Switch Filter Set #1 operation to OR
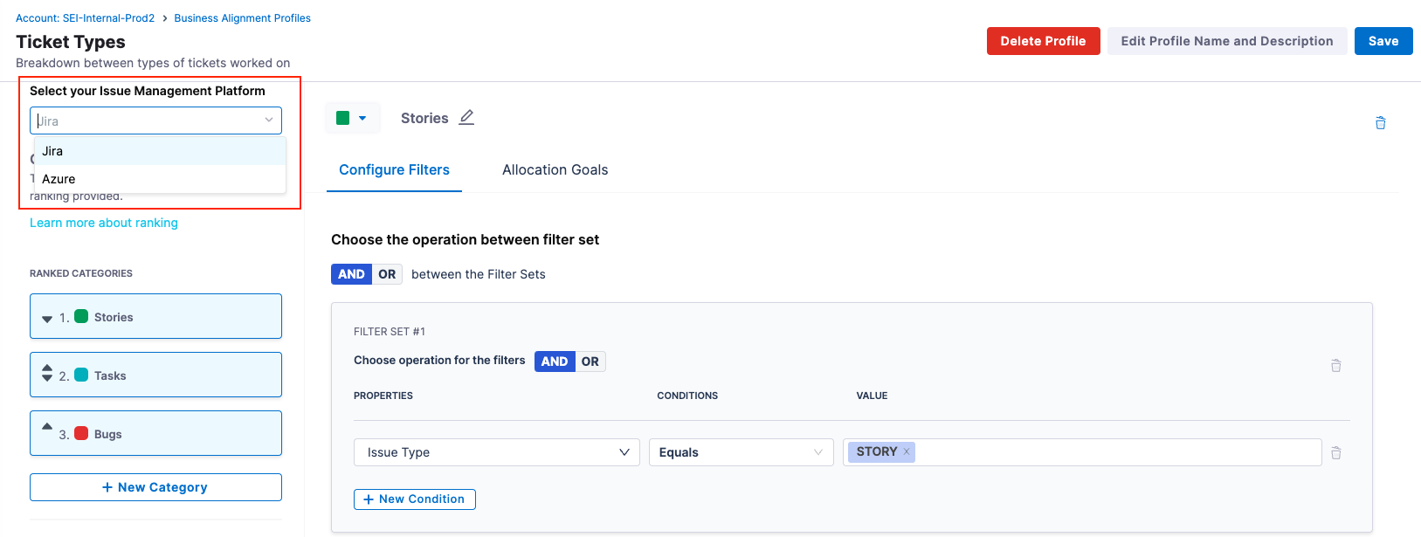The width and height of the screenshot is (1421, 537). tap(590, 361)
